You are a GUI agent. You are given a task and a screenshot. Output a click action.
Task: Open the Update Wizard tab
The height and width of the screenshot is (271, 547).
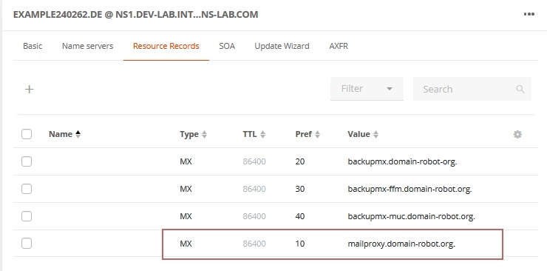(282, 46)
